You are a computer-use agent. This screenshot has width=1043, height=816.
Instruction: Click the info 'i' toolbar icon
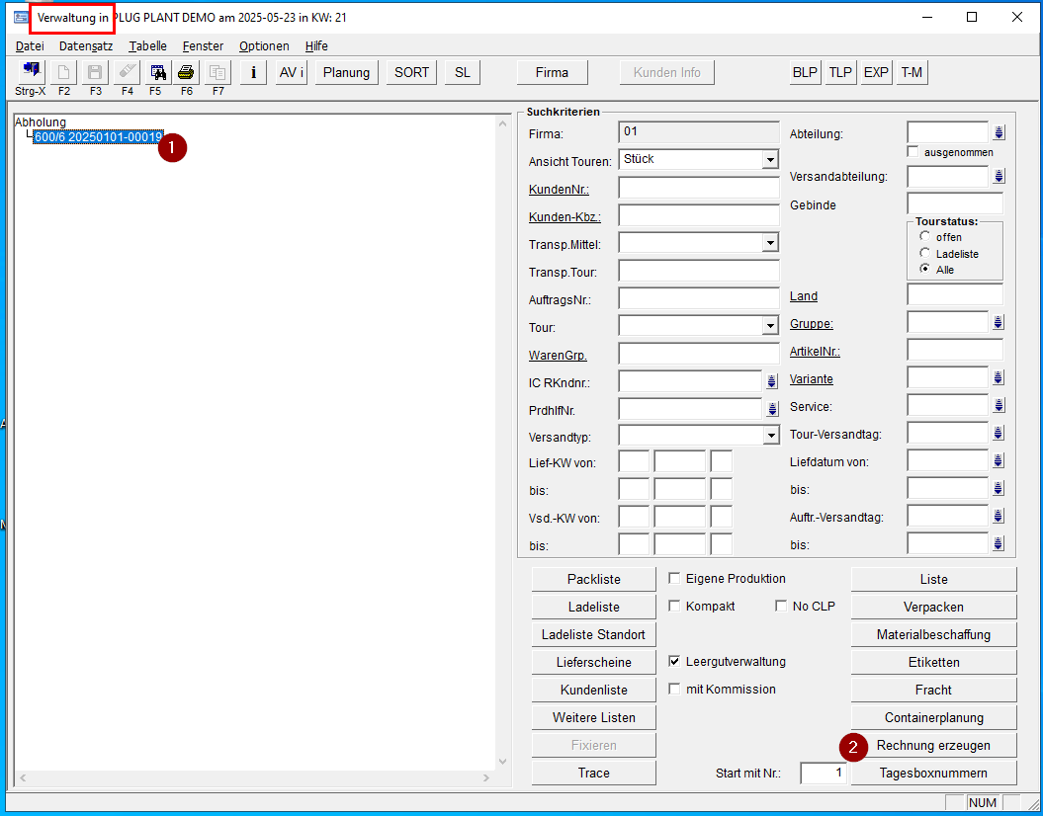pyautogui.click(x=253, y=72)
